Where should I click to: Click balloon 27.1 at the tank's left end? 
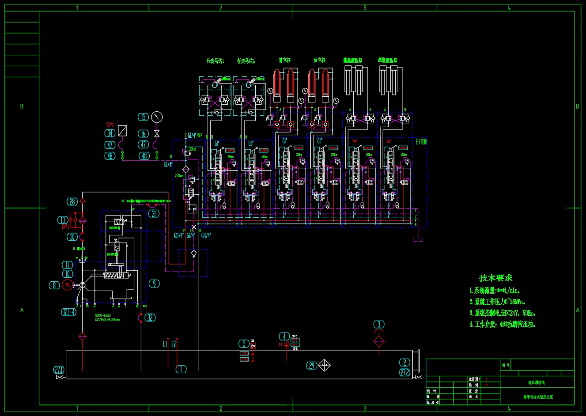point(59,370)
